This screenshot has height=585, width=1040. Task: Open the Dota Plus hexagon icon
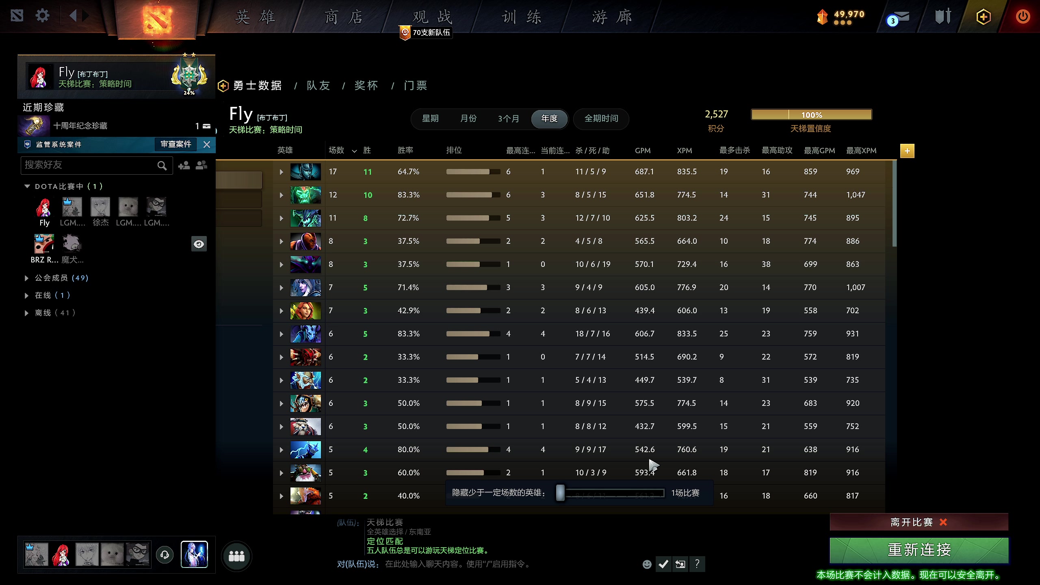[983, 17]
